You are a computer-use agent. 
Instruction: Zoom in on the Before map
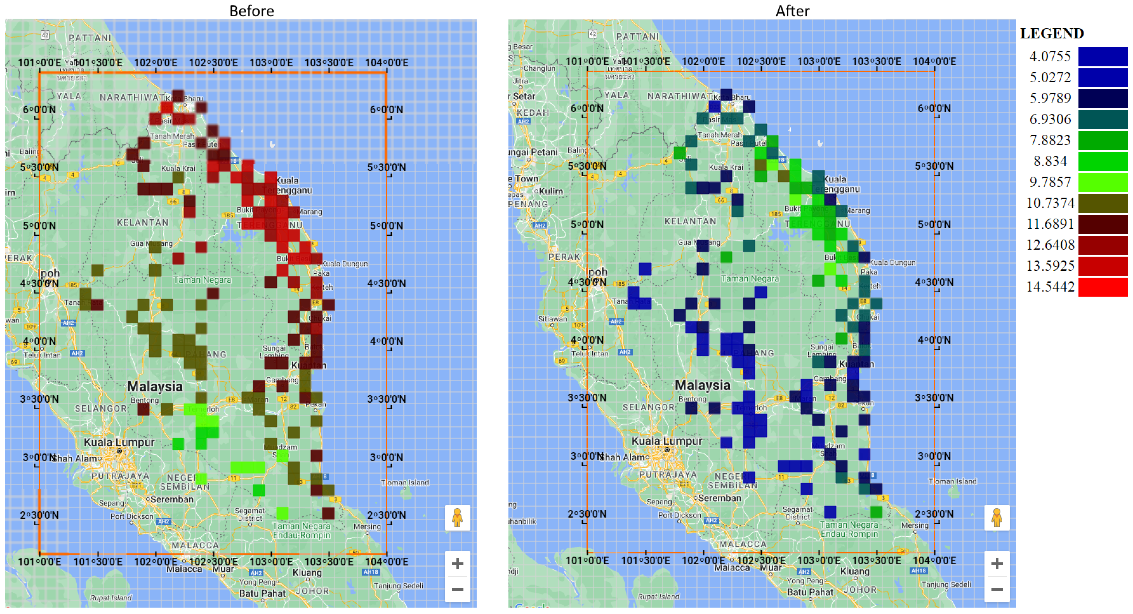click(x=457, y=564)
